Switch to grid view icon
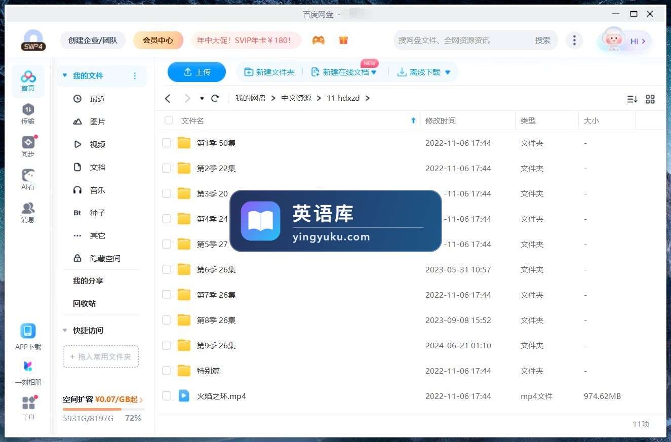 coord(650,99)
